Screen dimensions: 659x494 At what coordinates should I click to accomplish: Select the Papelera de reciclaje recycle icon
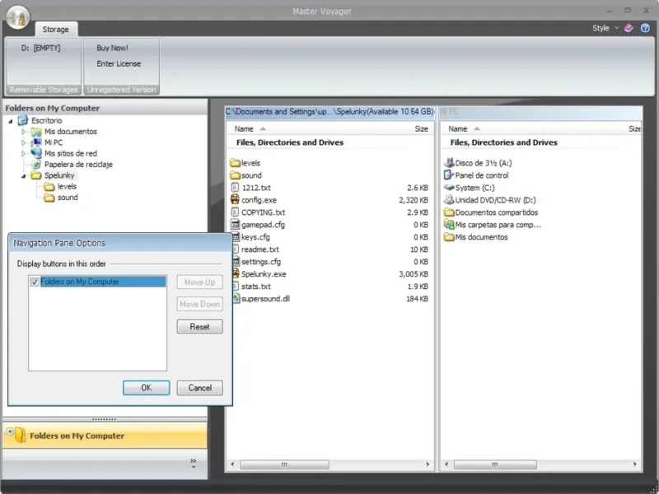pyautogui.click(x=36, y=164)
